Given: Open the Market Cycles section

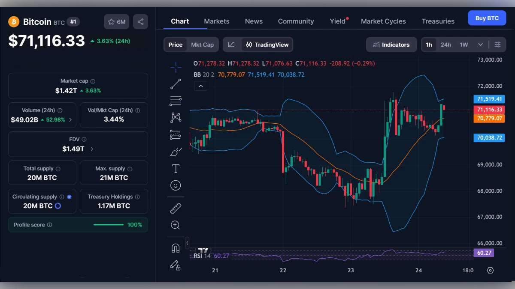Looking at the screenshot, I should tap(383, 21).
